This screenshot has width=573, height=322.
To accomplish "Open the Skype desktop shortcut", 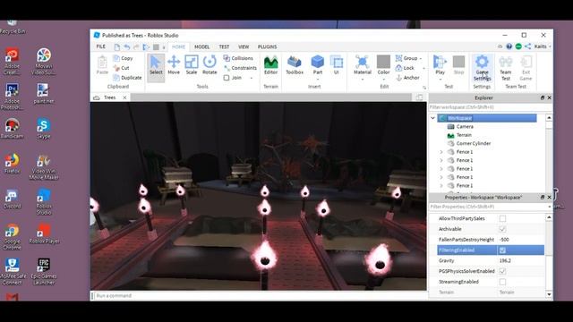I will (44, 129).
